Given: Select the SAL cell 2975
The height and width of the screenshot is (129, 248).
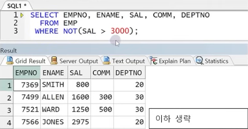Looking at the screenshot, I should click(79, 122).
